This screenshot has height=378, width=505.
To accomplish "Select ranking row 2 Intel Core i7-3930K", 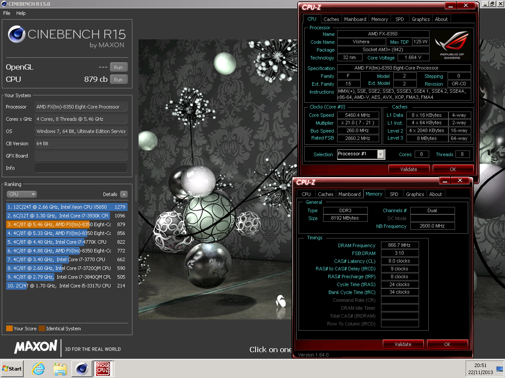I will 67,216.
